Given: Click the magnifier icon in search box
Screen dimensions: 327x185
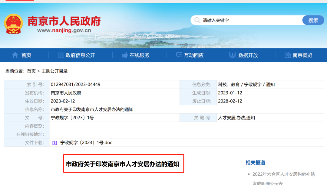Looking at the screenshot, I should pyautogui.click(x=197, y=20).
